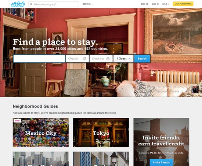
Task: Click the Log In link
Action: (155, 4)
